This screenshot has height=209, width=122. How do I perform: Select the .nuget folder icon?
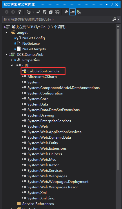13,33
